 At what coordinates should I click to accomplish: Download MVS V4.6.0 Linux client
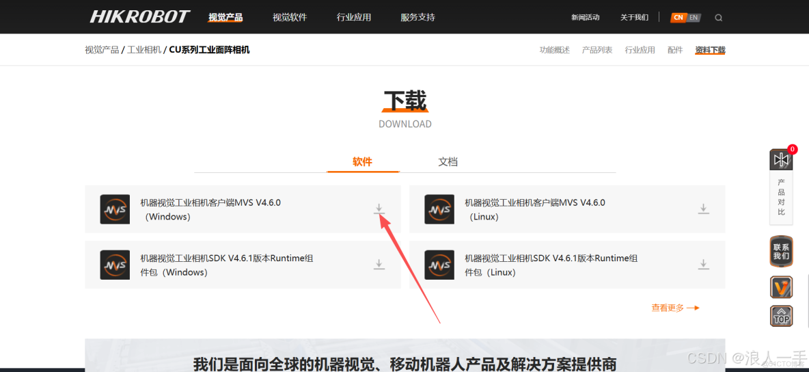[x=703, y=209]
